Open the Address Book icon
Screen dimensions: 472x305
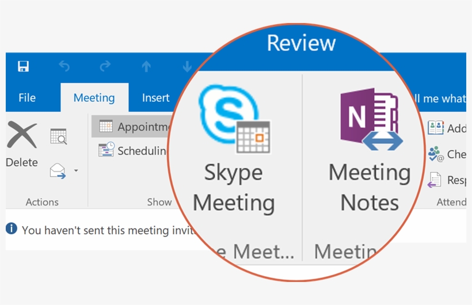pyautogui.click(x=436, y=127)
